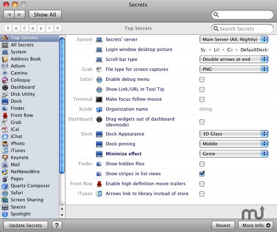Click the iPhoto icon in sidebar
Screen dimensions: 277x232
[5, 144]
